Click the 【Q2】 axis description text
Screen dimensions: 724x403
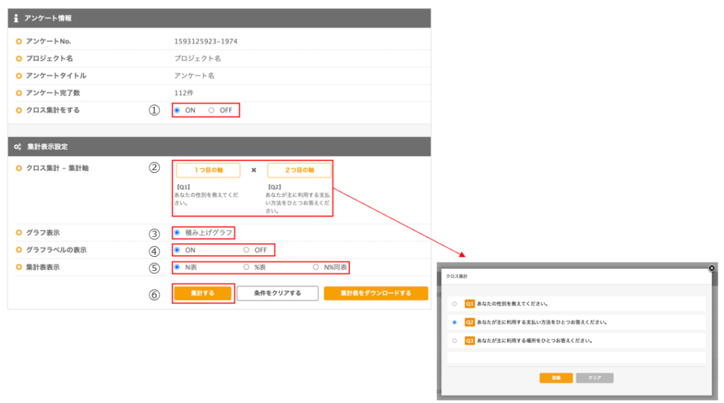(298, 199)
